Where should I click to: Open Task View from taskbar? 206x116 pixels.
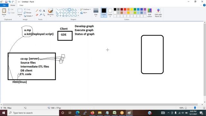tap(70, 113)
